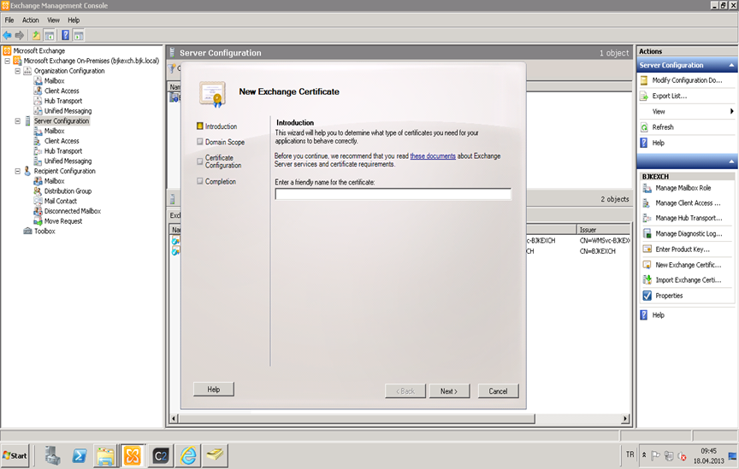Click Properties action in BJKEXCH section

669,296
